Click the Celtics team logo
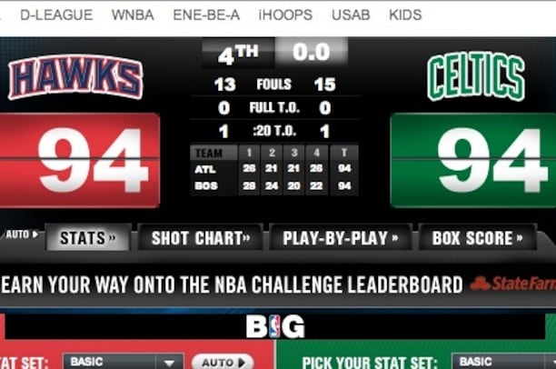The image size is (556, 369). (x=475, y=76)
